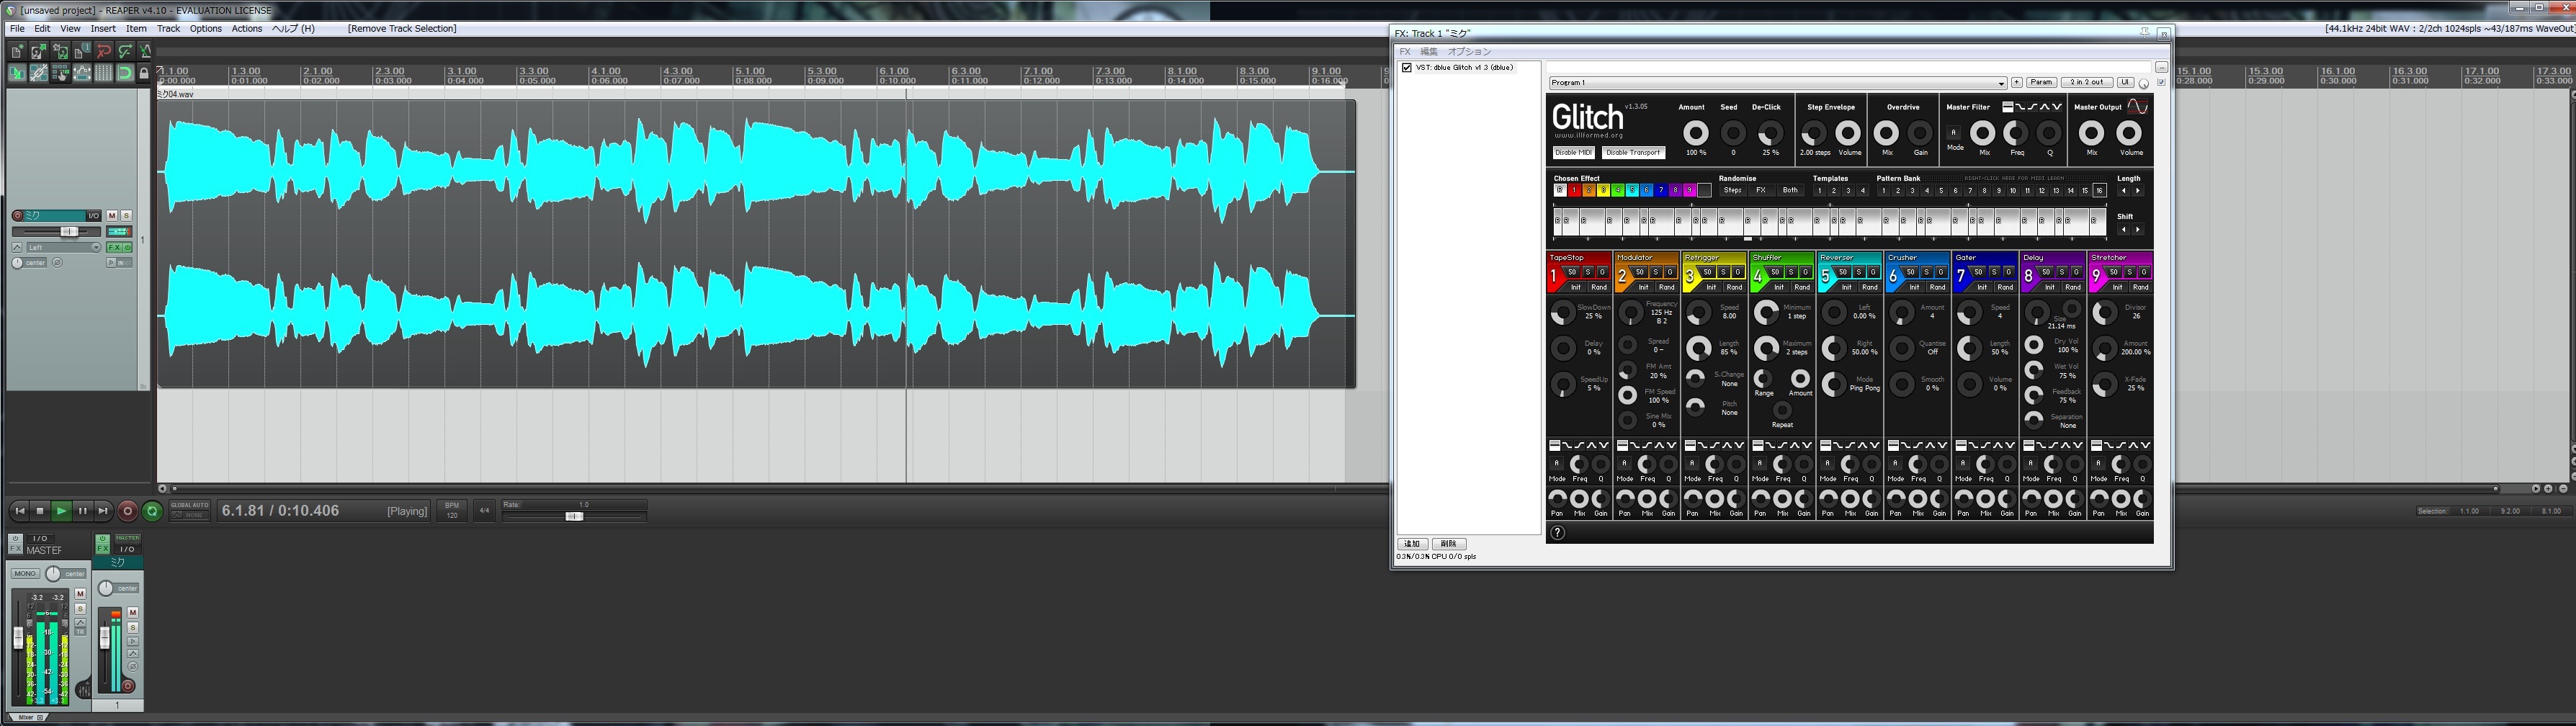This screenshot has height=726, width=2576.
Task: Open the Global Auto mode selector
Action: tap(189, 510)
